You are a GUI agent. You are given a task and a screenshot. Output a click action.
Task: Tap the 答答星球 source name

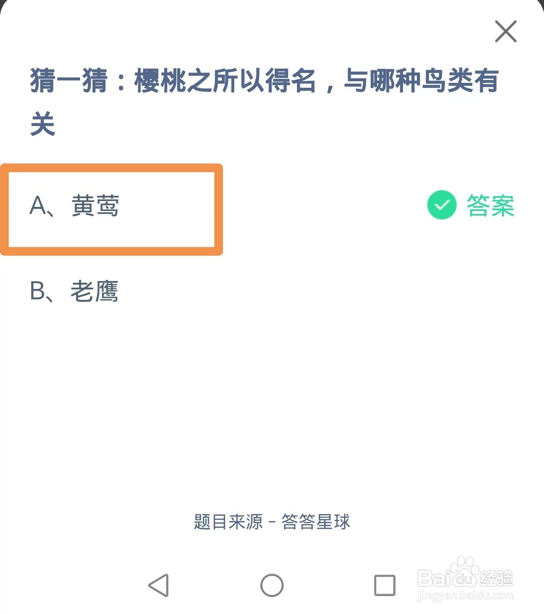coord(316,522)
